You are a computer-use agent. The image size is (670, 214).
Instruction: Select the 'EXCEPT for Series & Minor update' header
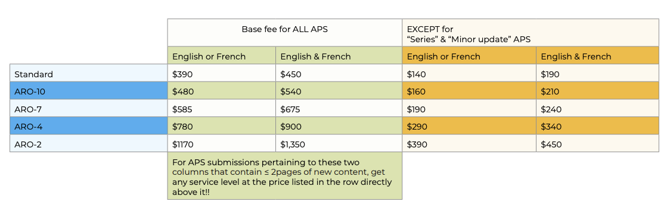click(x=531, y=33)
